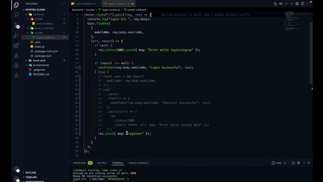Click line number 17 in gutter

tap(77, 63)
